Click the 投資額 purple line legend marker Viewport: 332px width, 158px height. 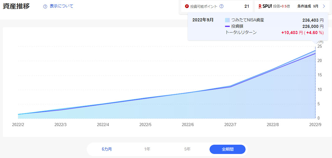(227, 26)
